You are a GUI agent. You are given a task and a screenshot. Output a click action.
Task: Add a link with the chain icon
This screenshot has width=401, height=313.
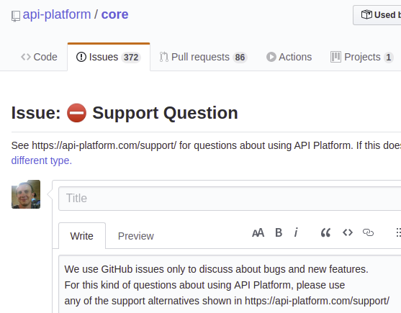pos(369,232)
